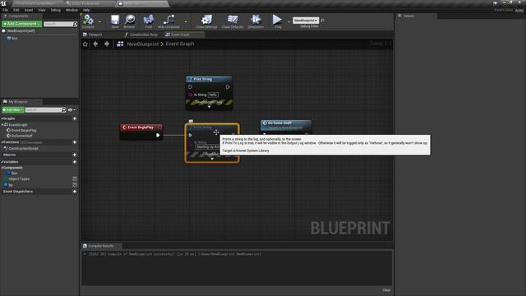Image resolution: width=526 pixels, height=296 pixels.
Task: Click NewBlueprint in the breadcrumb
Action: pyautogui.click(x=142, y=44)
